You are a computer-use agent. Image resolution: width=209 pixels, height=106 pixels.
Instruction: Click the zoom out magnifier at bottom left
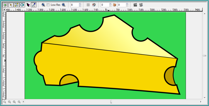(x=4, y=102)
